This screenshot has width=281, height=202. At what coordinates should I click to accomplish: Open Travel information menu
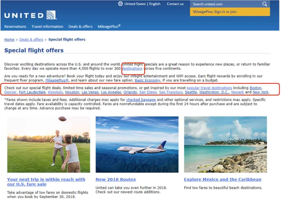click(47, 27)
